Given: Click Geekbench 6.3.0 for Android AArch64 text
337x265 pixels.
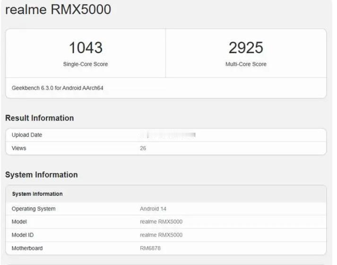Looking at the screenshot, I should 57,88.
